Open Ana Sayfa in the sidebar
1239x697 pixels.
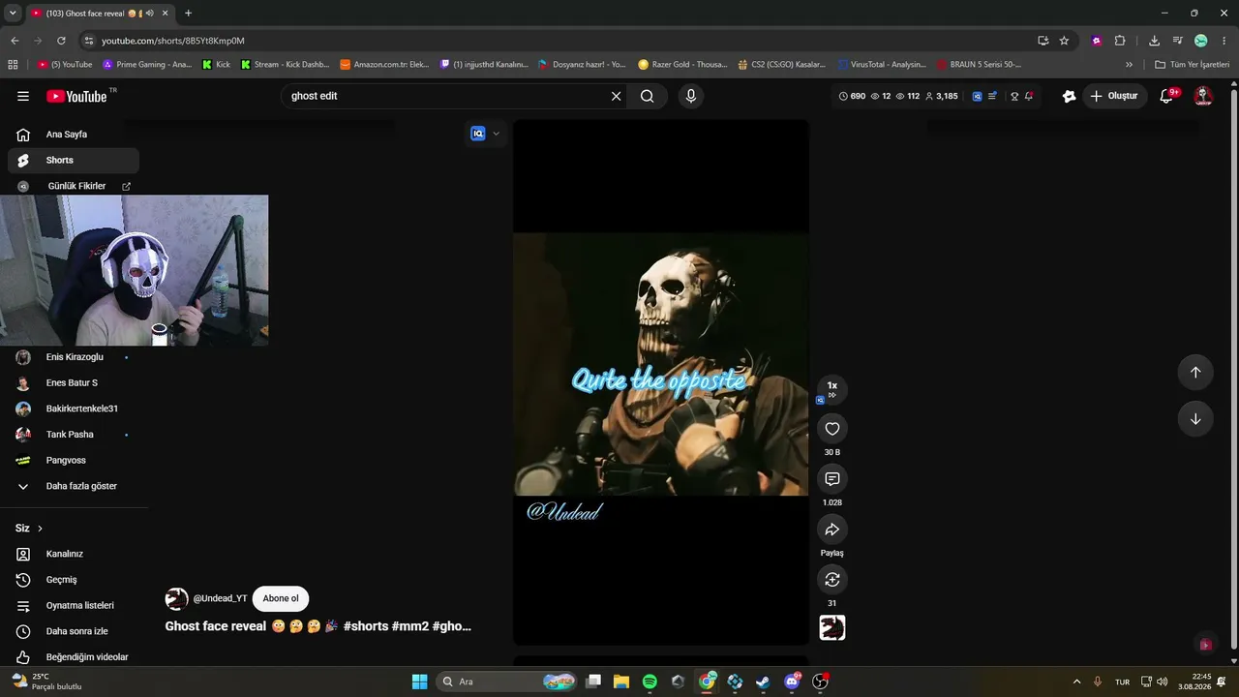pyautogui.click(x=74, y=135)
